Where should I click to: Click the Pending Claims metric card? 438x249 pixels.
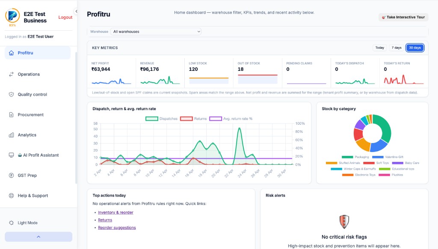[x=306, y=73]
